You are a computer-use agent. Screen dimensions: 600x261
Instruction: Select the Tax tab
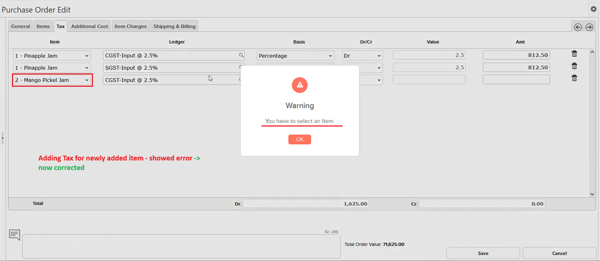pos(60,26)
